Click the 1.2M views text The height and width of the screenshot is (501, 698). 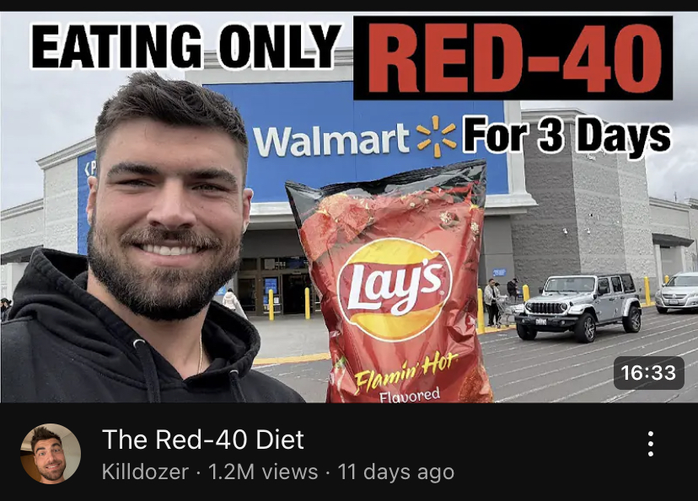(x=263, y=472)
